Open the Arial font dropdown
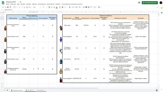The width and height of the screenshot is (164, 92). [37, 7]
